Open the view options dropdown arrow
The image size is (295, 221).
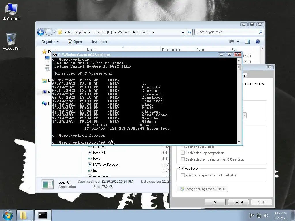[238, 42]
